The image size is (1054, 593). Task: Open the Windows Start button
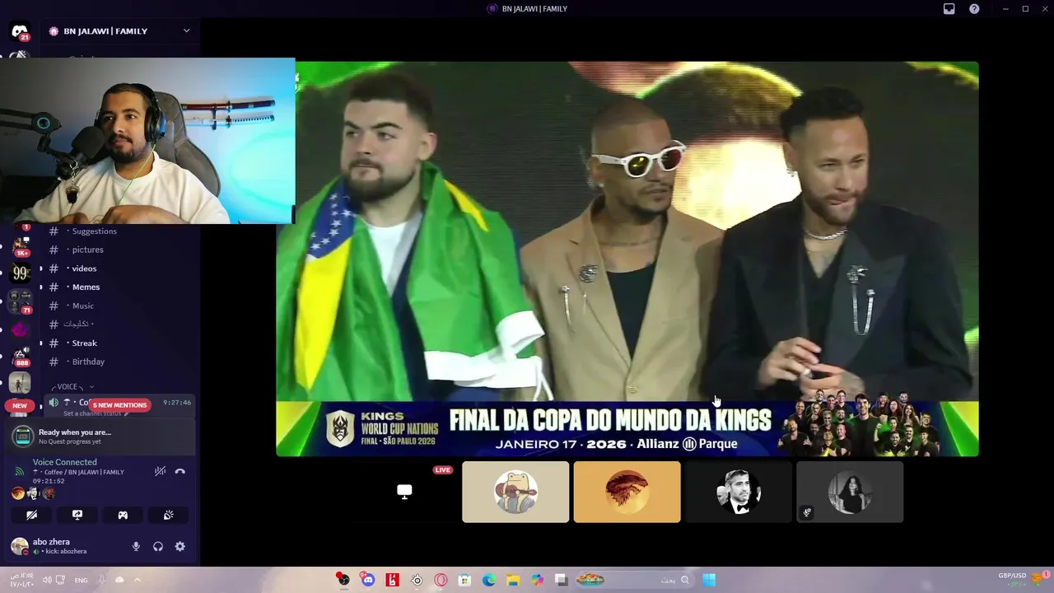point(709,580)
